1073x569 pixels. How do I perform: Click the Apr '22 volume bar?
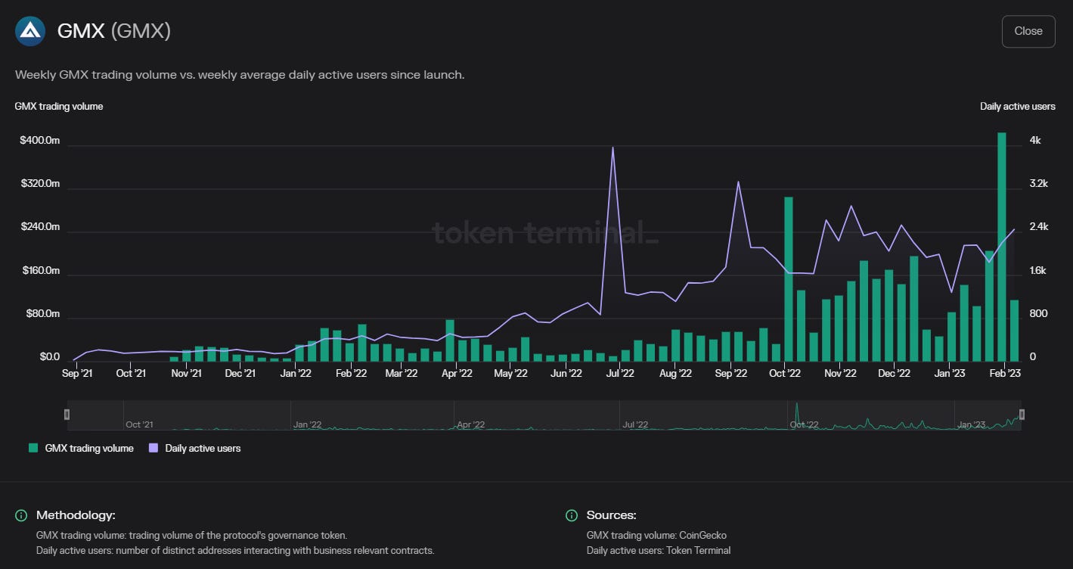[450, 340]
